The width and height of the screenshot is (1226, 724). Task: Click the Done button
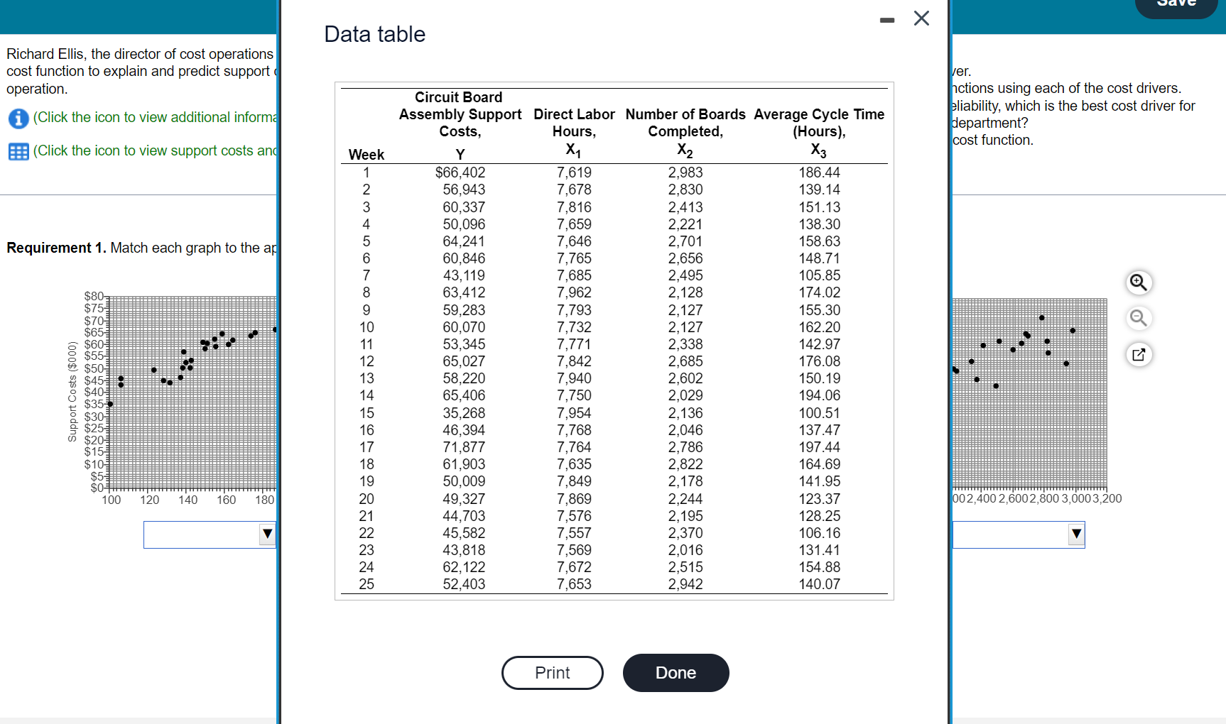tap(676, 673)
